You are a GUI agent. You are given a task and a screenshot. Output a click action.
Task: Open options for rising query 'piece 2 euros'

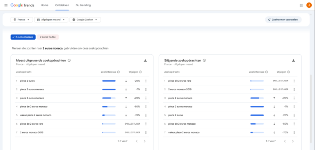tap(294, 115)
